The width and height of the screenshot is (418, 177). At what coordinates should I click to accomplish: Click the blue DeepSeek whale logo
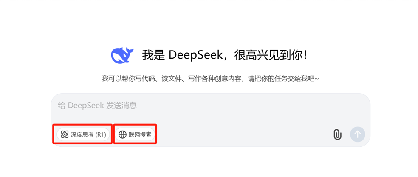122,55
